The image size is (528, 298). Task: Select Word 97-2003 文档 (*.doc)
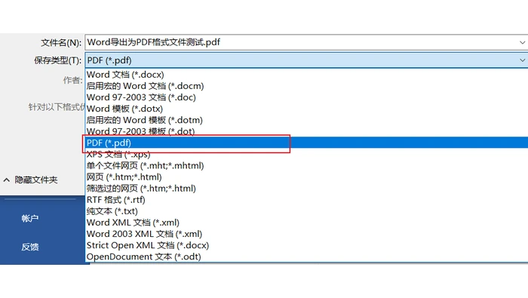pyautogui.click(x=306, y=97)
